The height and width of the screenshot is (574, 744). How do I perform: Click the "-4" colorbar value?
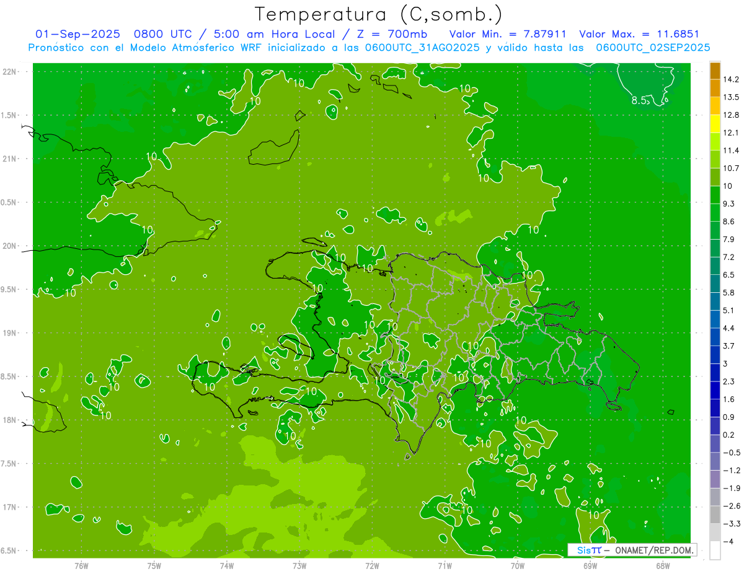click(729, 541)
